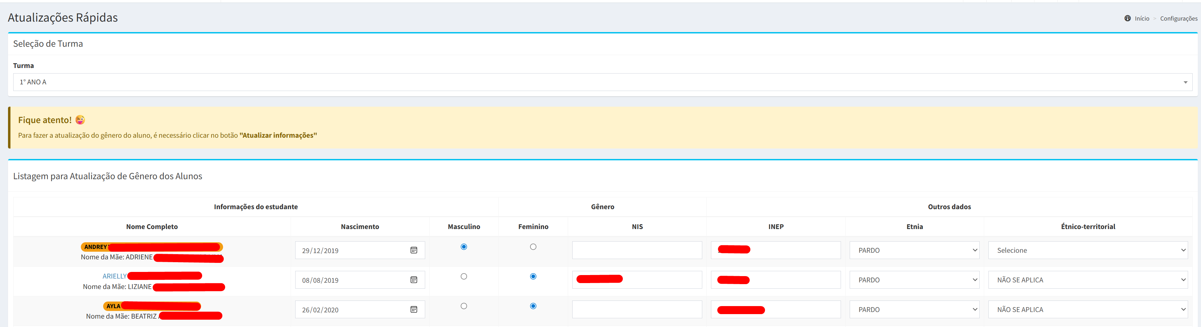Open calendar picker for 29/12/2019 birthdate

[x=414, y=250]
